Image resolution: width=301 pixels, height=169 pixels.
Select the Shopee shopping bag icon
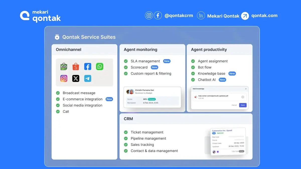point(76,67)
